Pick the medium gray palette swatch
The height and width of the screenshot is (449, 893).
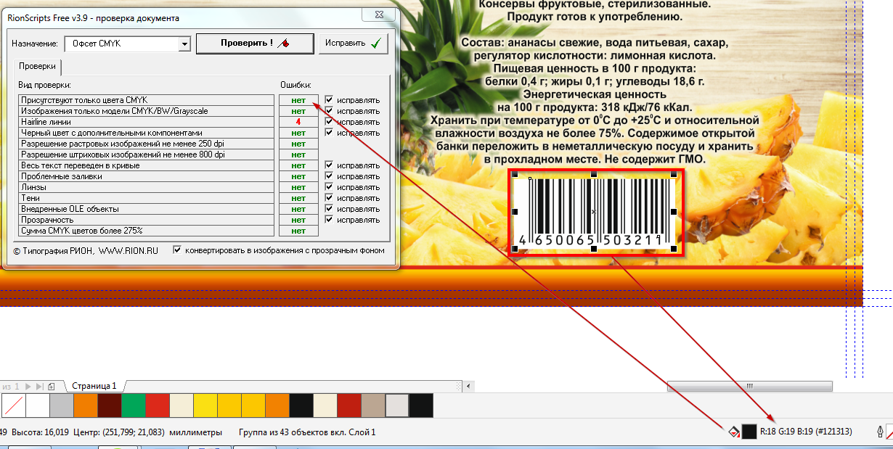point(62,405)
